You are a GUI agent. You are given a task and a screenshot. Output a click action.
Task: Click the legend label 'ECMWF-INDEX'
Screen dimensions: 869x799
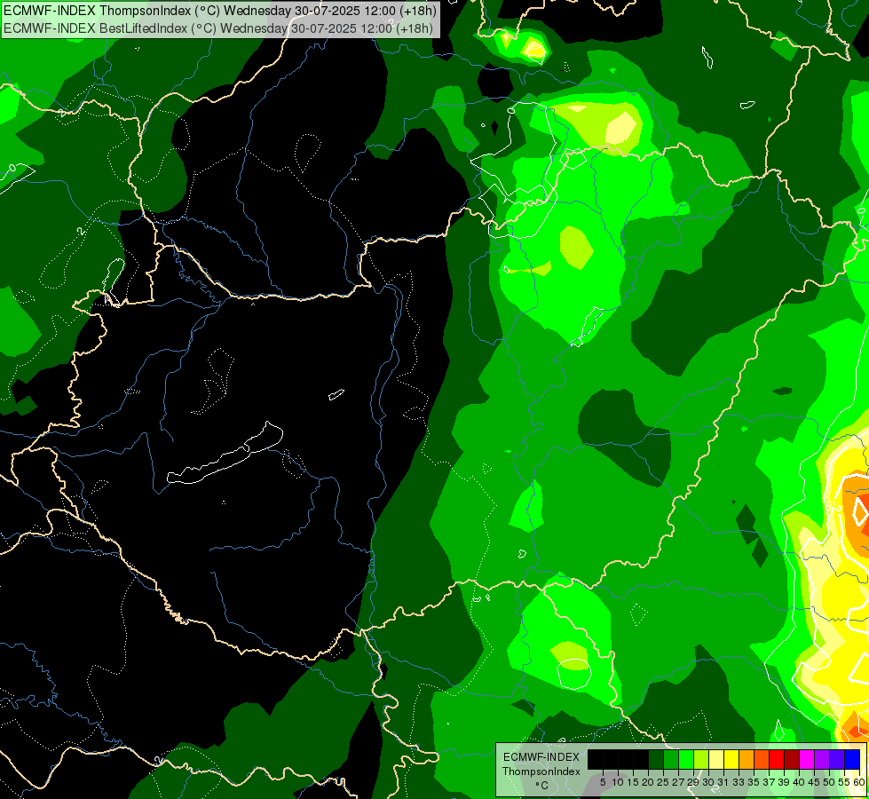[x=541, y=757]
